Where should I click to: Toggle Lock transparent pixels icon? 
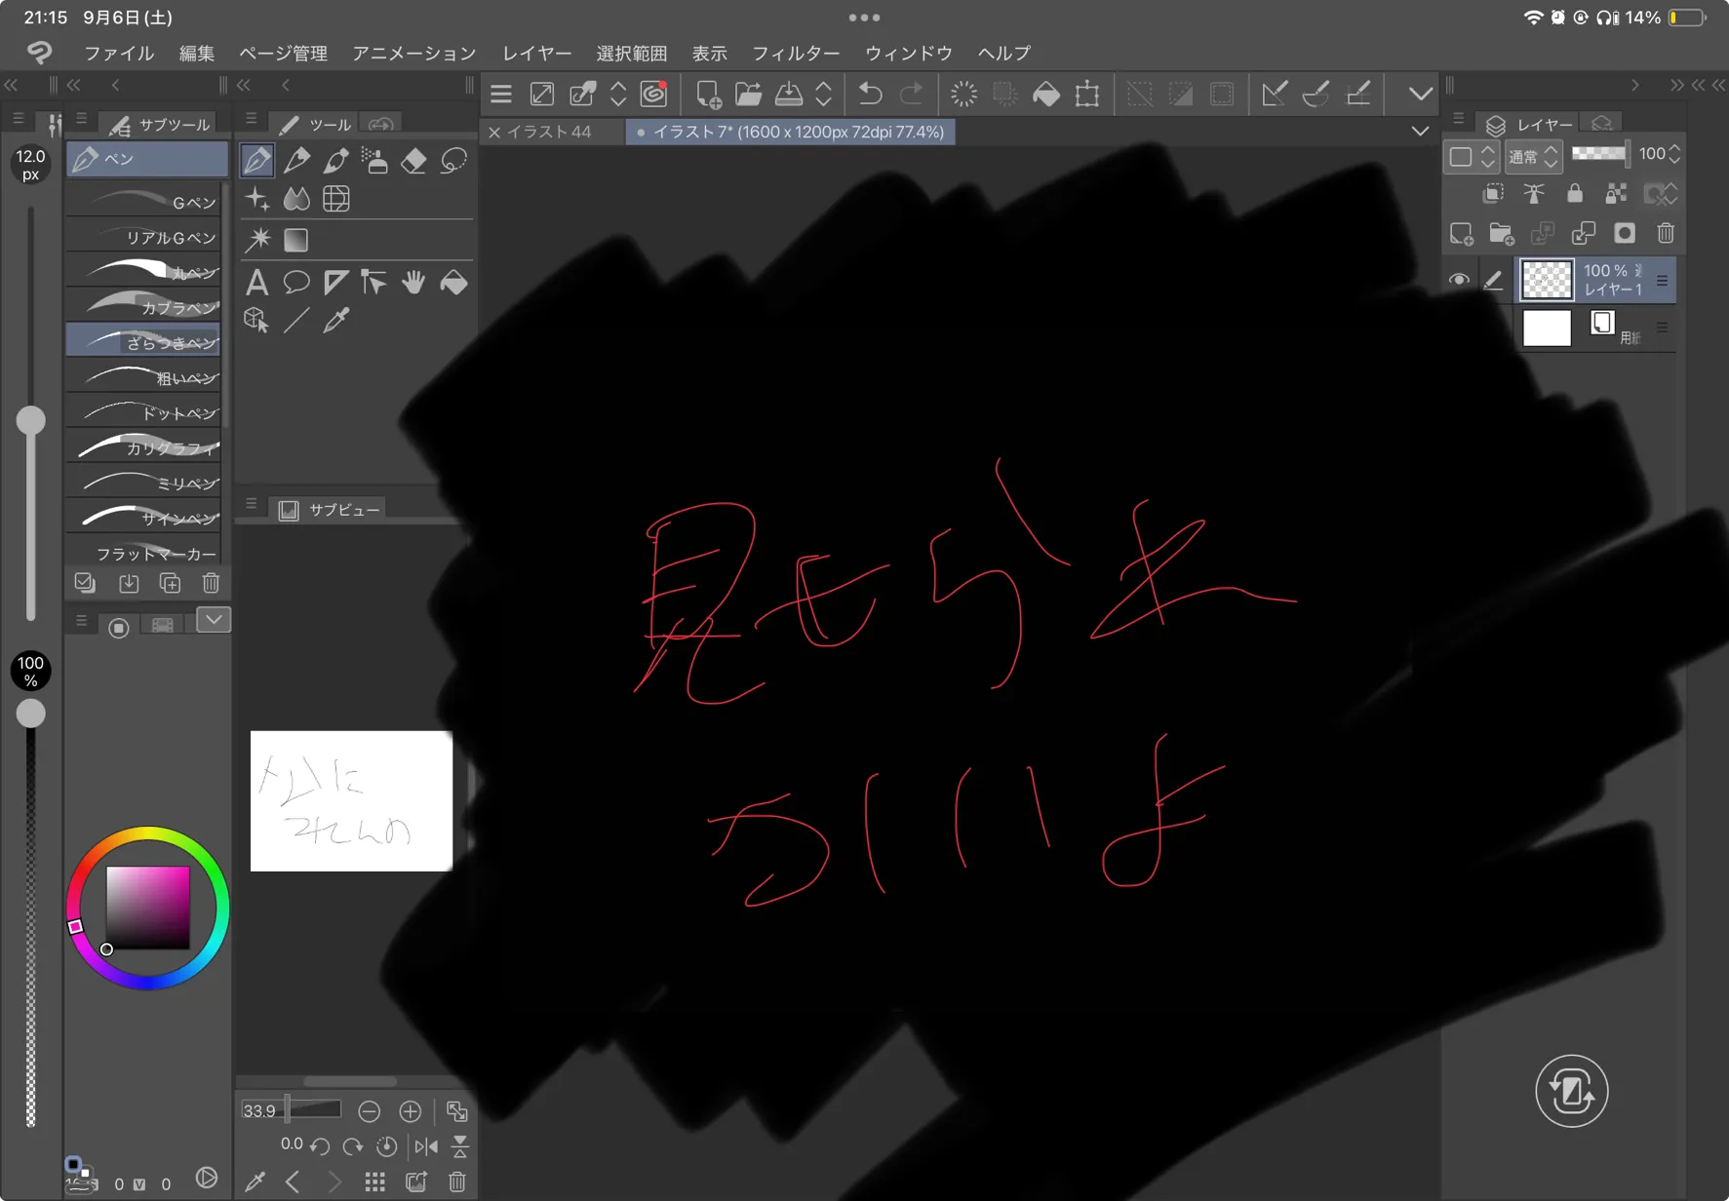1616,194
